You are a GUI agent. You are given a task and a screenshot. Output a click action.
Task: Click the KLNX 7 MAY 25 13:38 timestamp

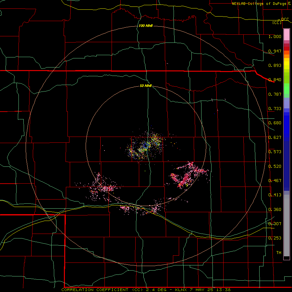(x=203, y=290)
